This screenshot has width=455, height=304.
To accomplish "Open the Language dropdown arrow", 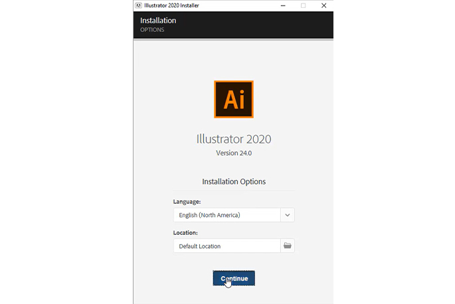I will 287,215.
